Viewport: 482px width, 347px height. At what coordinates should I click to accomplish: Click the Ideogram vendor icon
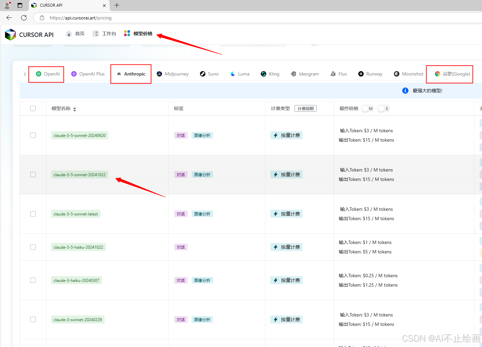293,74
